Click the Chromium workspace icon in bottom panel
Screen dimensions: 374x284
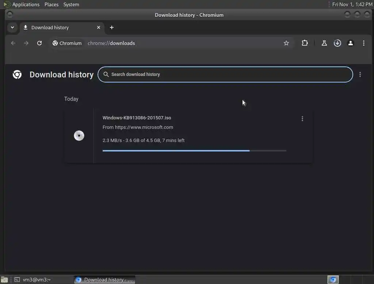[x=333, y=280]
